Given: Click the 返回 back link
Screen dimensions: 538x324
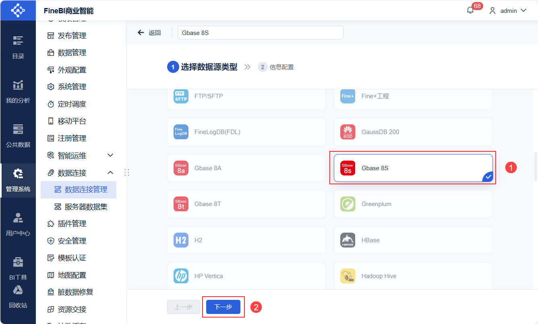Looking at the screenshot, I should tap(149, 33).
